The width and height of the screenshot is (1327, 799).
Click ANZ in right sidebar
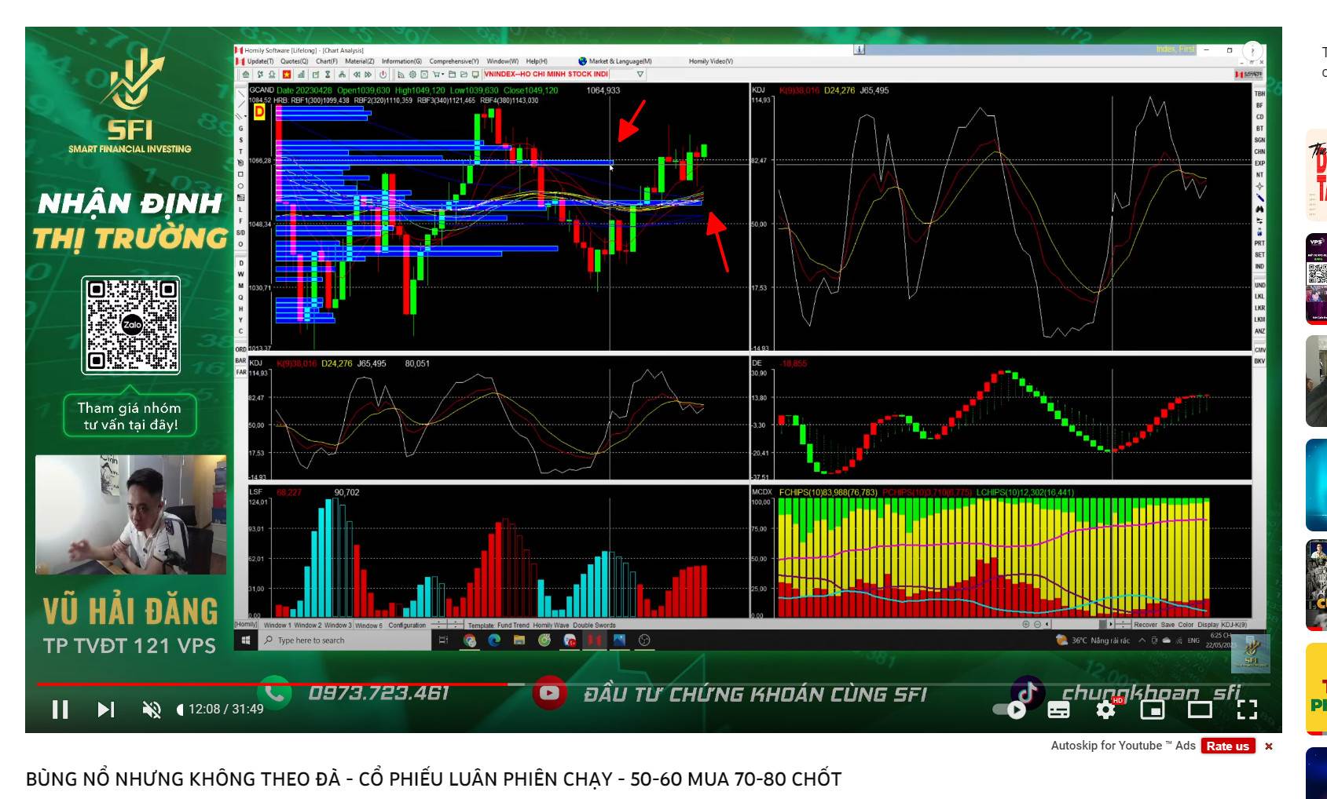tap(1259, 330)
